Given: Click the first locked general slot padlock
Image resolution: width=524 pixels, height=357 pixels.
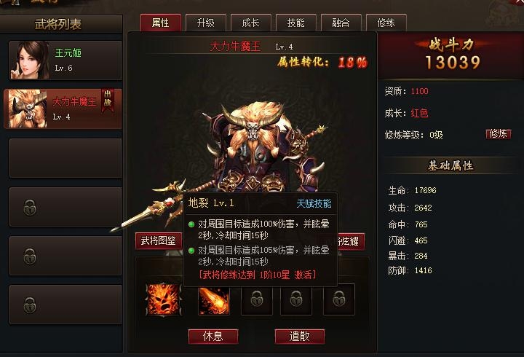Looking at the screenshot, I should (x=30, y=208).
